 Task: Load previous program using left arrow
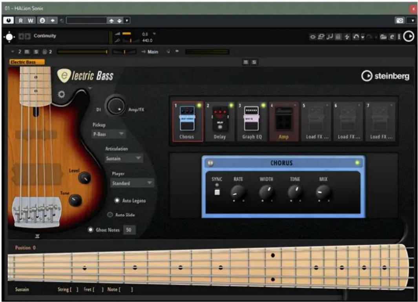(21, 36)
